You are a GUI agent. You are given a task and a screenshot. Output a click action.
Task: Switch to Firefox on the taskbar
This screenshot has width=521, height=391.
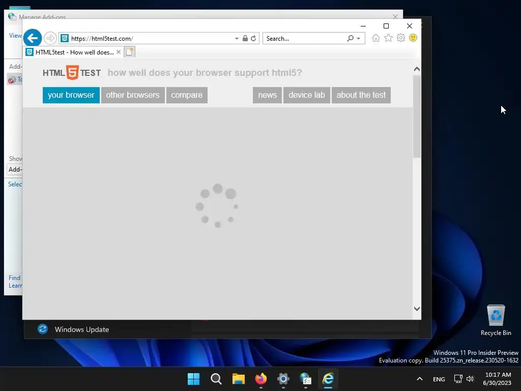point(261,379)
